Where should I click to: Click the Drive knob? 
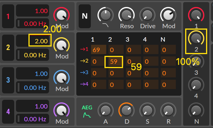pos(147,15)
